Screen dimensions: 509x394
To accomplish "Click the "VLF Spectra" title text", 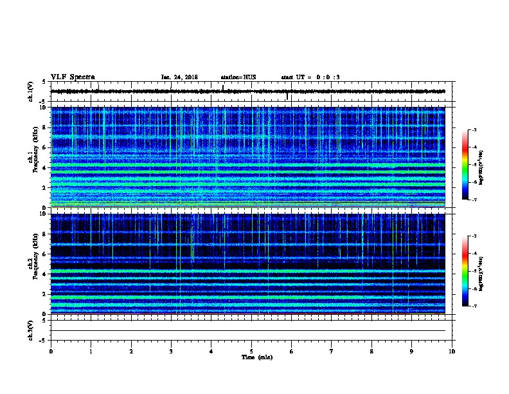I will [73, 77].
